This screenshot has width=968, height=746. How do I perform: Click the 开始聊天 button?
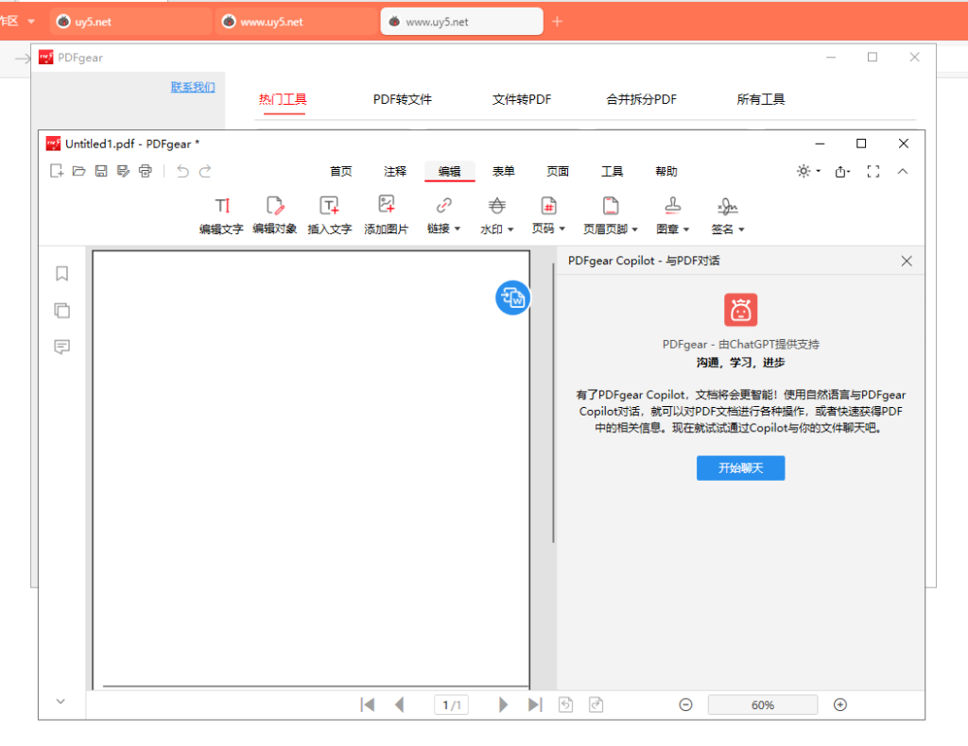[741, 468]
